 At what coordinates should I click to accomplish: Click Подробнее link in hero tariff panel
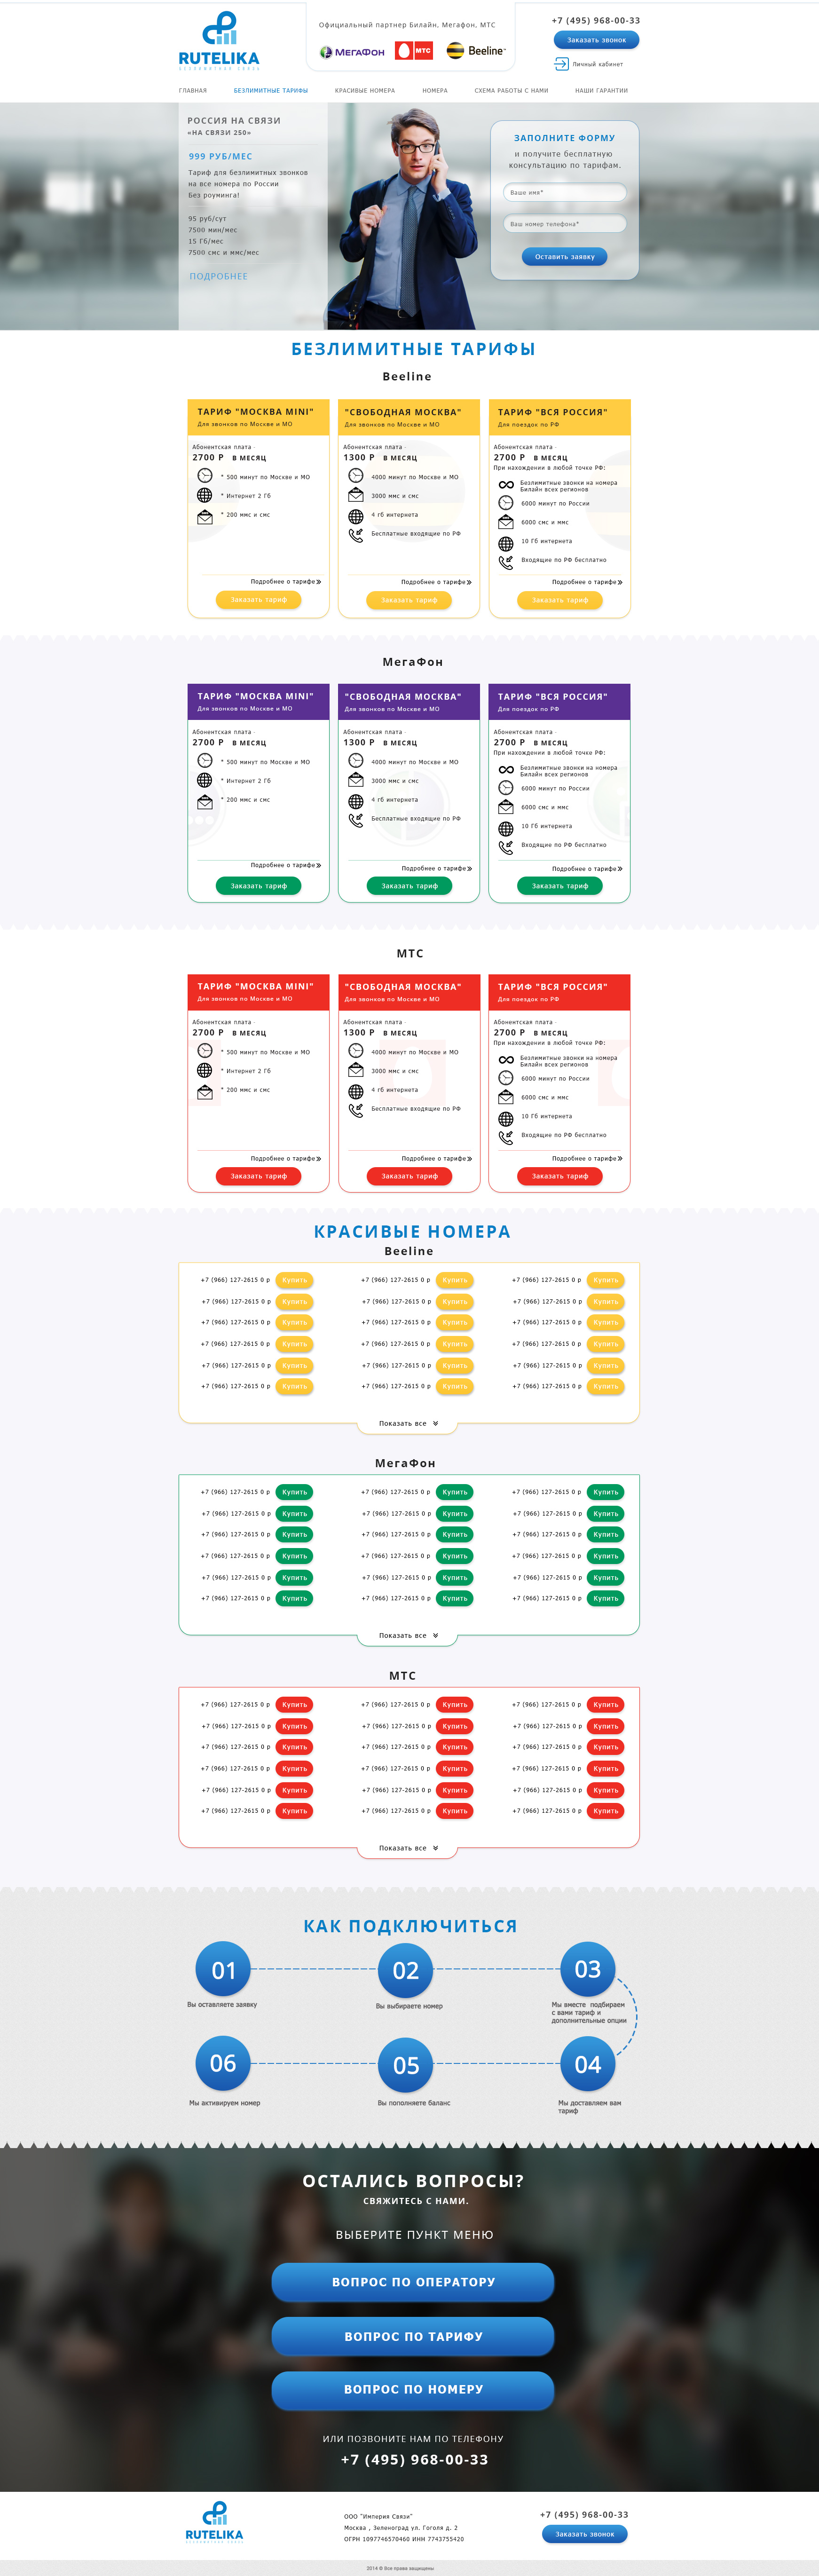[x=219, y=276]
